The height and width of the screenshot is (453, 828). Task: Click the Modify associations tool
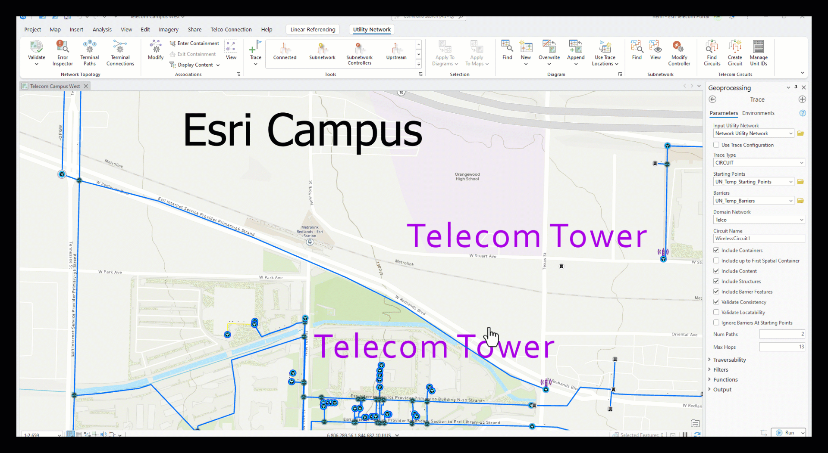(155, 50)
